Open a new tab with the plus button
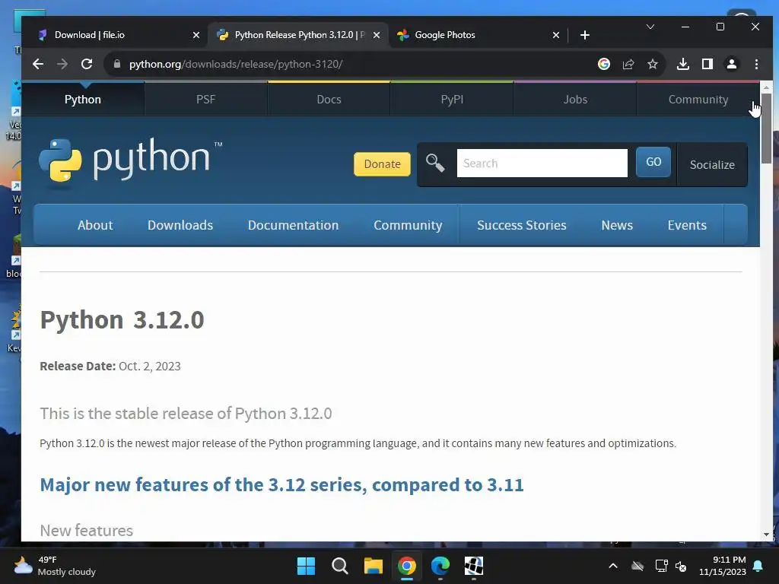Viewport: 779px width, 584px height. pos(585,35)
